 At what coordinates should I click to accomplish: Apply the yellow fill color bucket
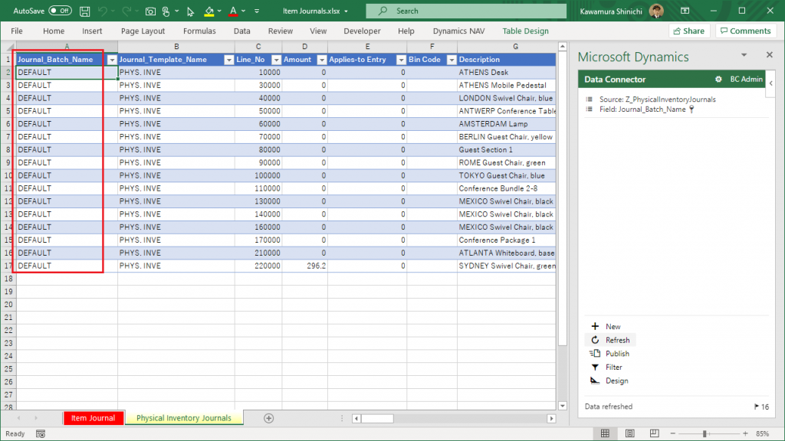pos(209,11)
